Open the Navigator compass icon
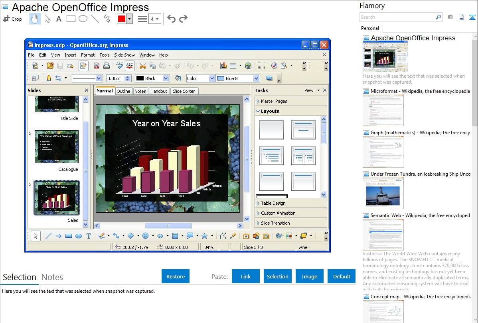The height and width of the screenshot is (323, 478). point(274,65)
